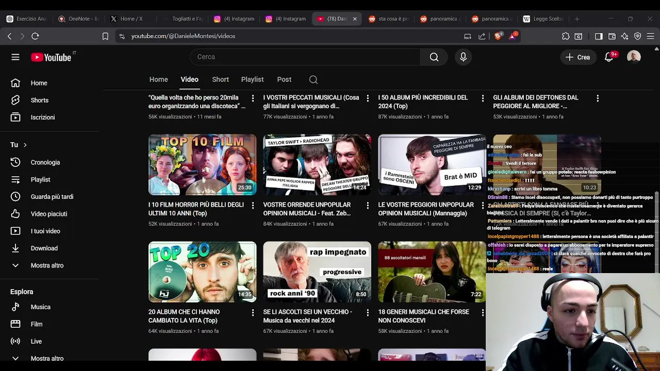Open the notifications bell

[x=609, y=57]
